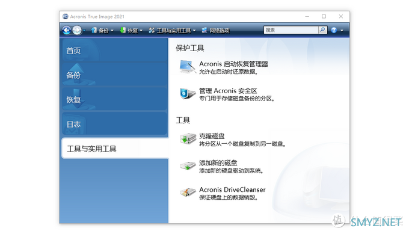
Task: Click the 添加新的磁盘 drive icon
Action: pyautogui.click(x=188, y=165)
